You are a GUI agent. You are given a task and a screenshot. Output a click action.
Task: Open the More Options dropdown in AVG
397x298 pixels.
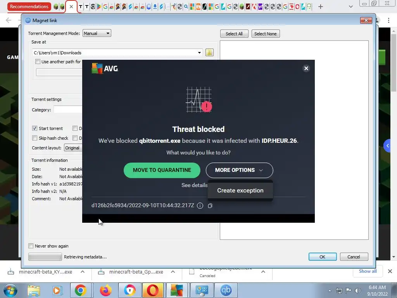(239, 170)
